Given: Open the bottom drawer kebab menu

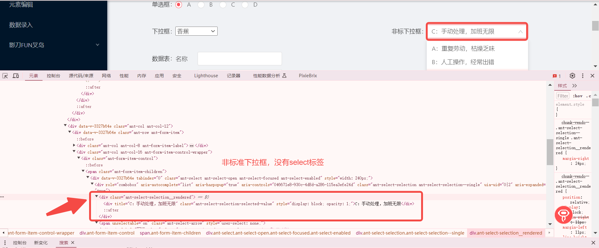Looking at the screenshot, I should (x=5, y=243).
